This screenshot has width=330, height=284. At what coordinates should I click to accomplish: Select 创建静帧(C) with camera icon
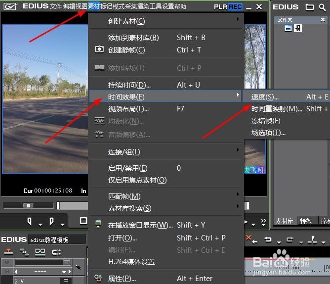pos(166,50)
